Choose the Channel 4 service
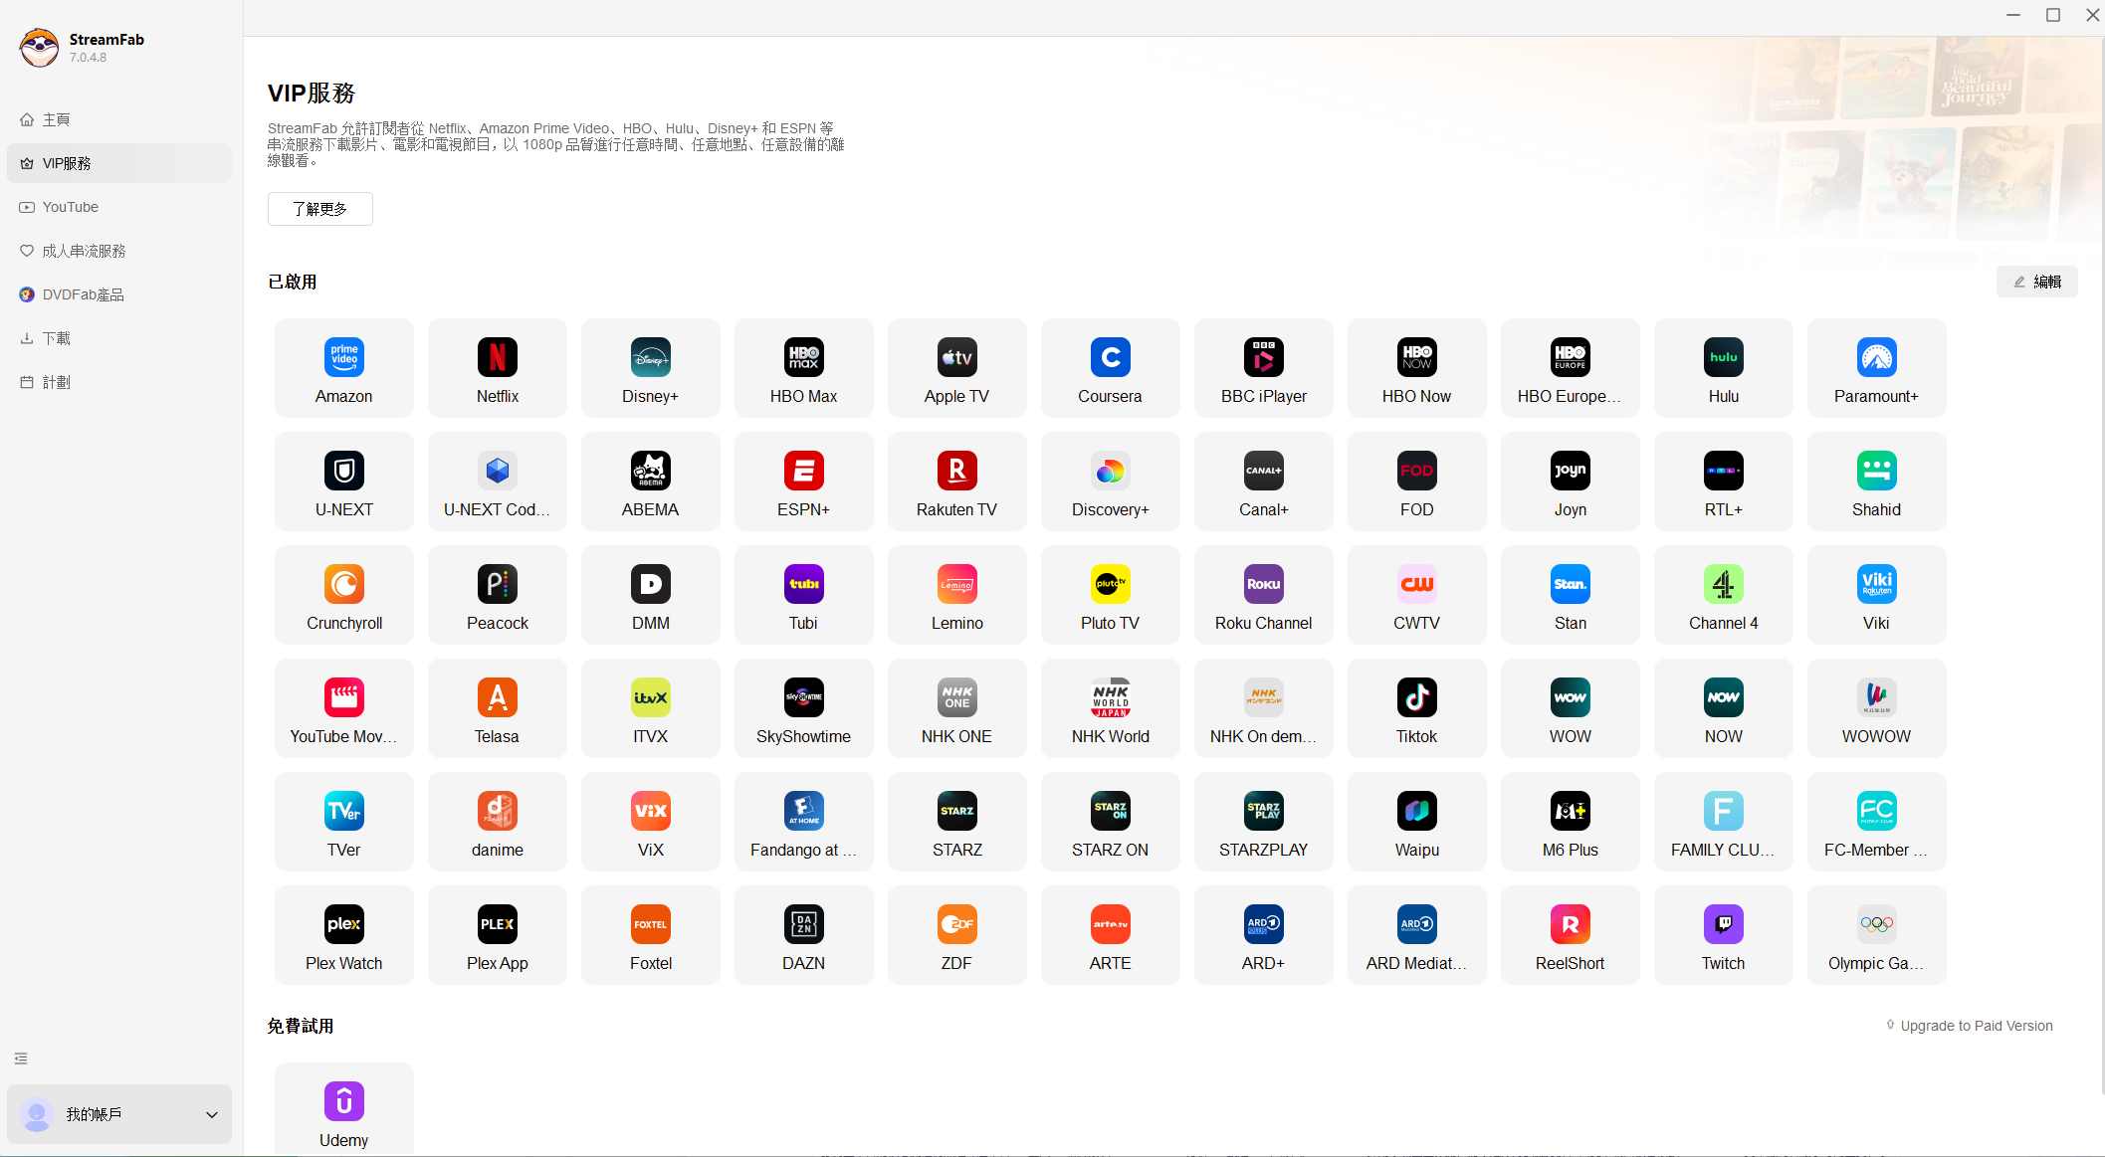Viewport: 2105px width, 1157px height. [x=1724, y=595]
